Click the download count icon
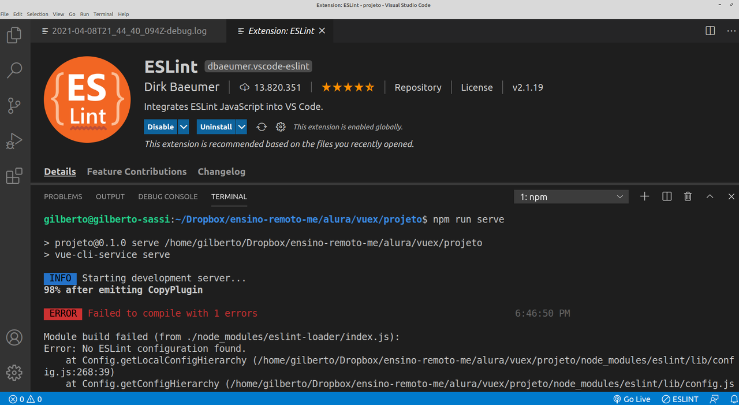 click(x=244, y=88)
